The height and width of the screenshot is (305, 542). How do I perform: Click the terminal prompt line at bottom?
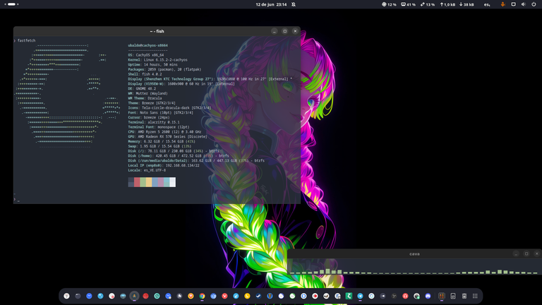[x=157, y=200]
